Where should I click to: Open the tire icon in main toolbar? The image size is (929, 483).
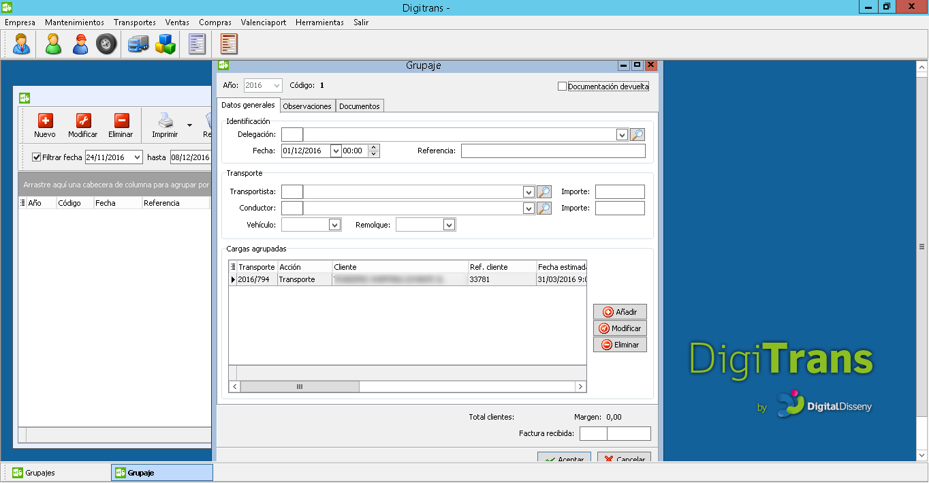tap(106, 44)
